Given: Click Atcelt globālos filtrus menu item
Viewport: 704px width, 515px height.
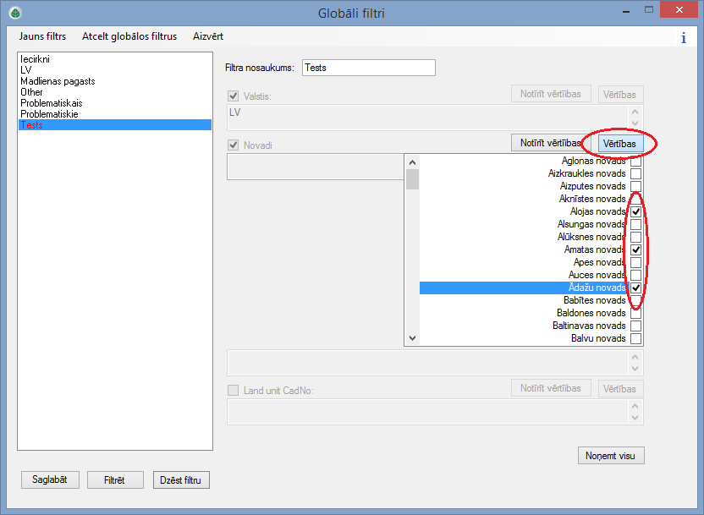Looking at the screenshot, I should coord(129,36).
